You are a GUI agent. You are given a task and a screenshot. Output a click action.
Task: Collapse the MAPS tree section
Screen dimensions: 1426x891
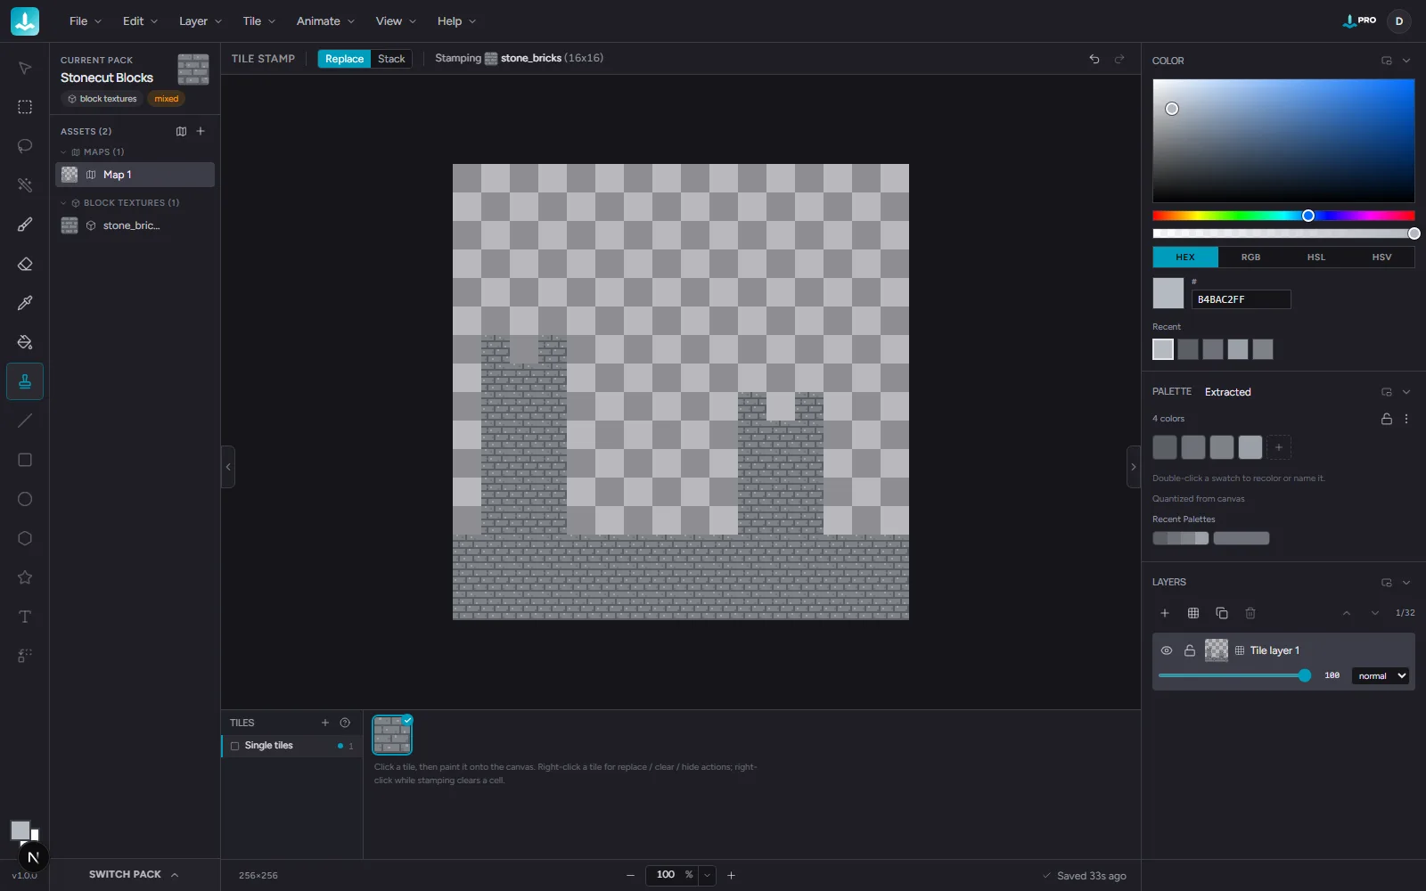coord(63,152)
